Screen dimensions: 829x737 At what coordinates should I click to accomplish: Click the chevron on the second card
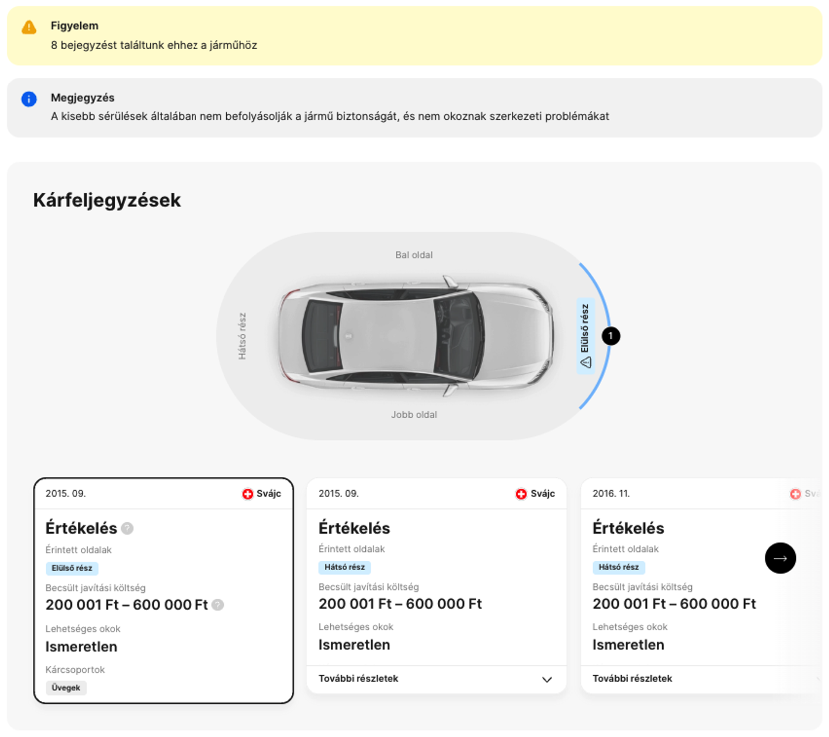tap(547, 680)
